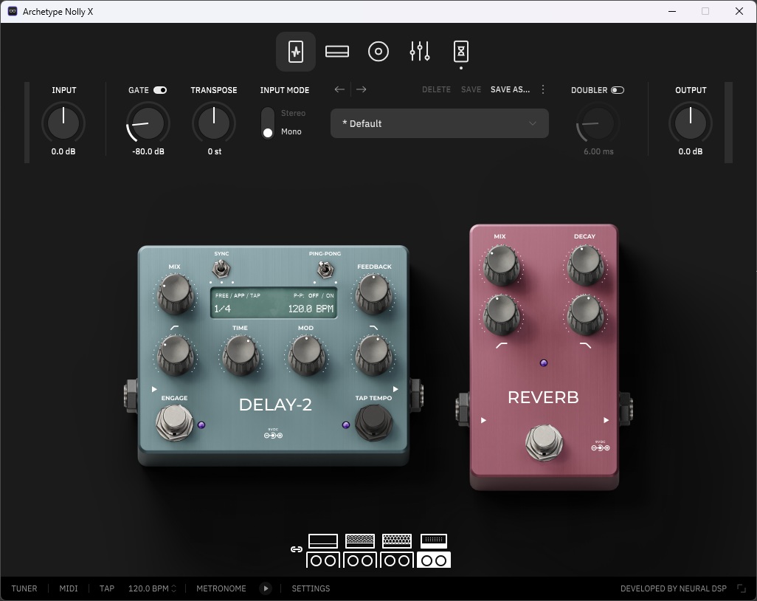This screenshot has width=757, height=601.
Task: Click the Delay-2 low-cut filter knob
Action: pyautogui.click(x=176, y=355)
